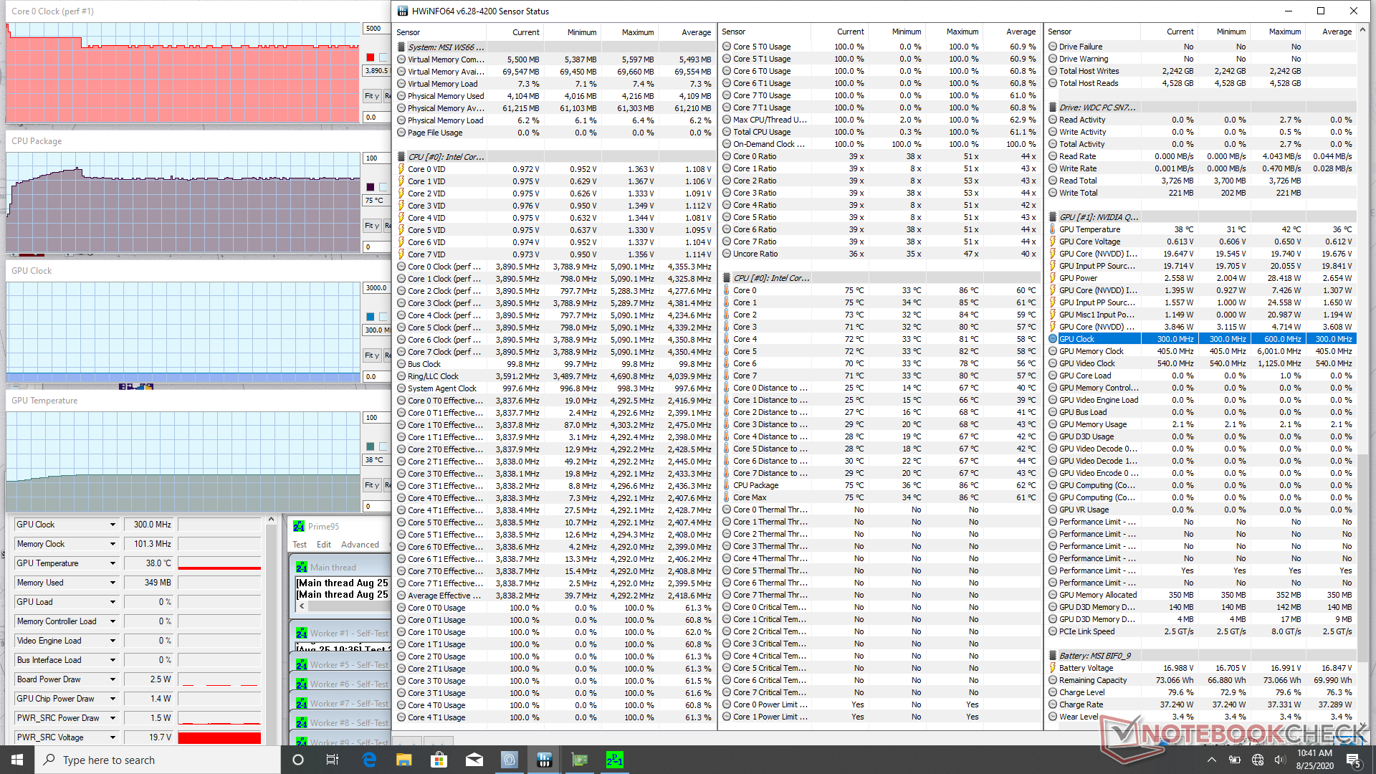Toggle the checkbox beside the CPU Package purple swatch

(383, 187)
